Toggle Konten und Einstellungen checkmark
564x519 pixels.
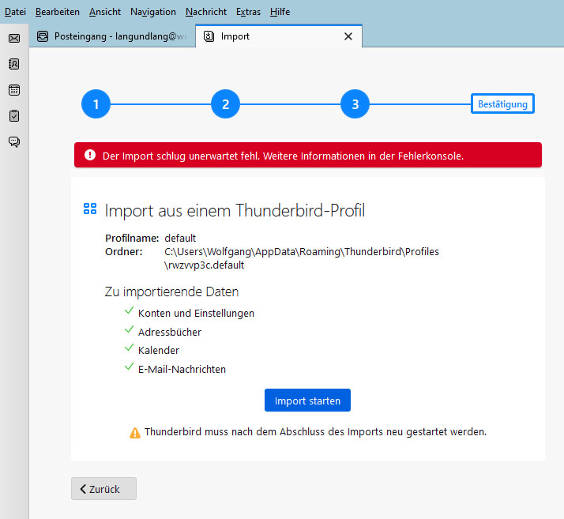point(129,312)
